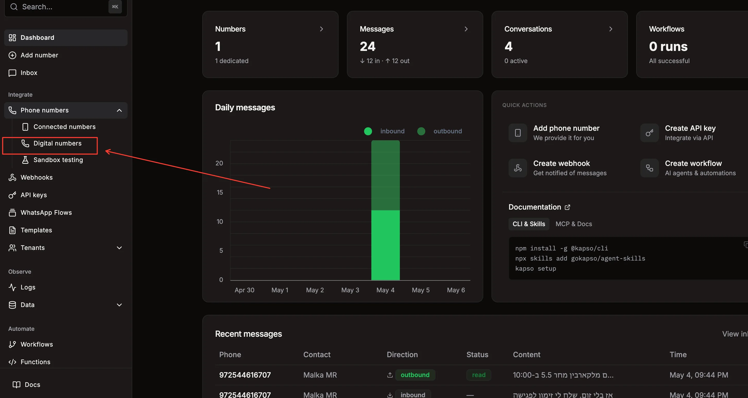The height and width of the screenshot is (398, 748).
Task: Switch to the MCP & Docs tab
Action: coord(574,224)
